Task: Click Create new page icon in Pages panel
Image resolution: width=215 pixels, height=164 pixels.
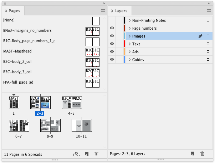Action: click(87, 154)
